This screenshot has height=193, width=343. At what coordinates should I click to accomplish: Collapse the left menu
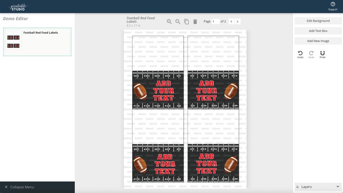click(x=37, y=187)
